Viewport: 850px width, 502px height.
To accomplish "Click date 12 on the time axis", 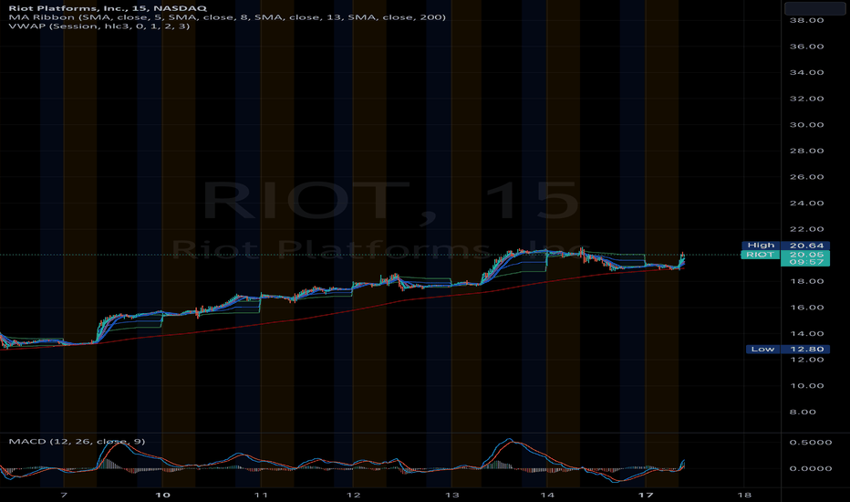I will (354, 495).
